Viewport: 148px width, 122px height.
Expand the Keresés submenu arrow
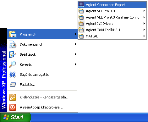(x=76, y=64)
